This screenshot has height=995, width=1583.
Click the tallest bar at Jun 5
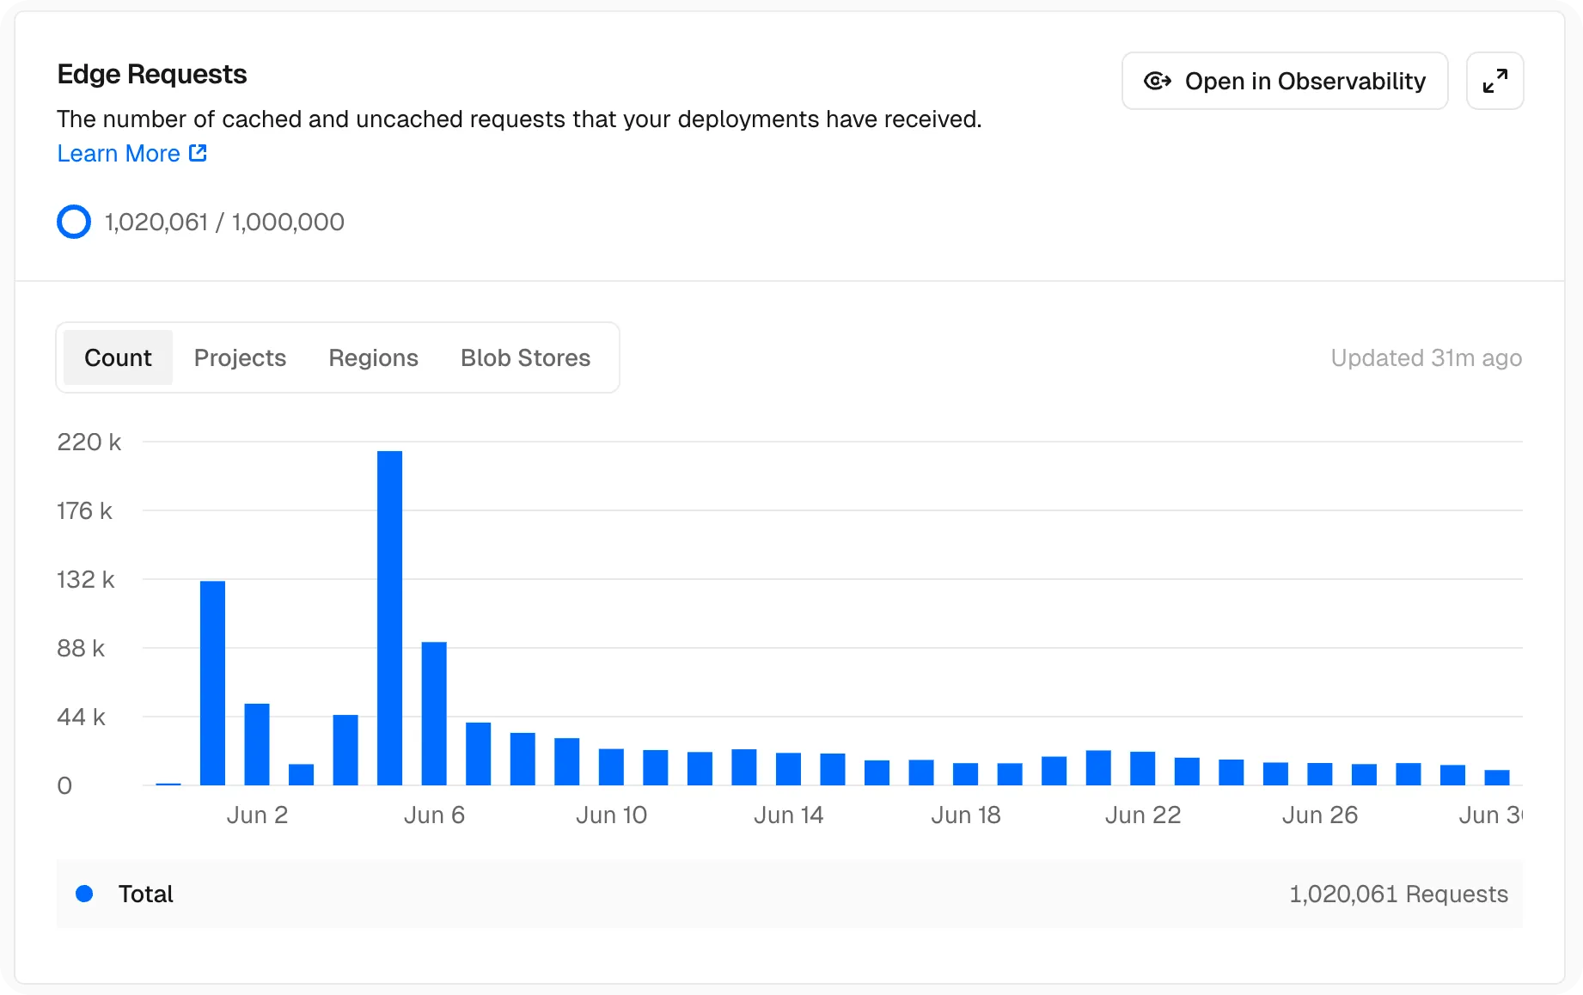[389, 618]
